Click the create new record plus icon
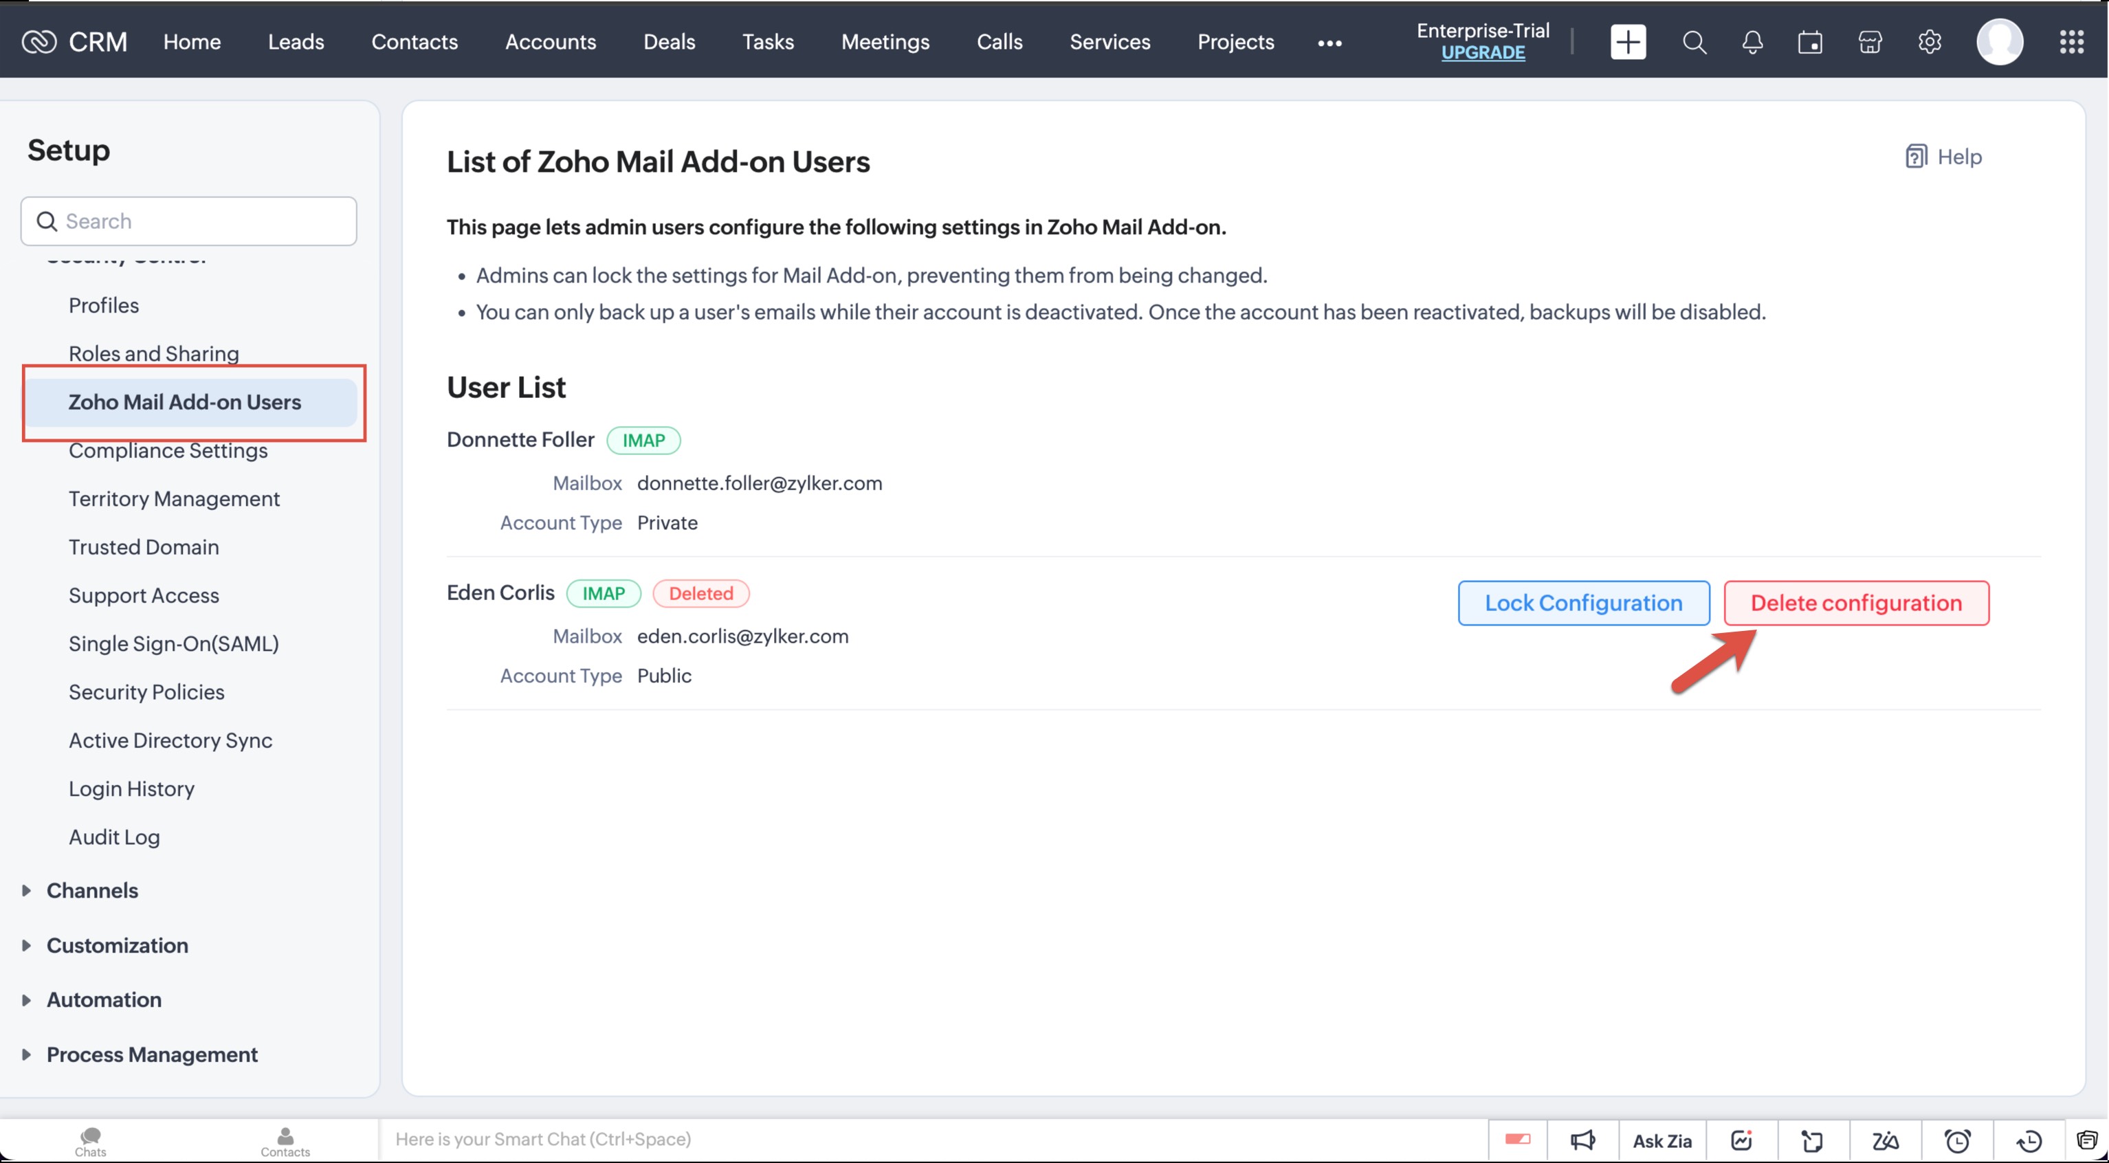The image size is (2109, 1163). point(1627,42)
